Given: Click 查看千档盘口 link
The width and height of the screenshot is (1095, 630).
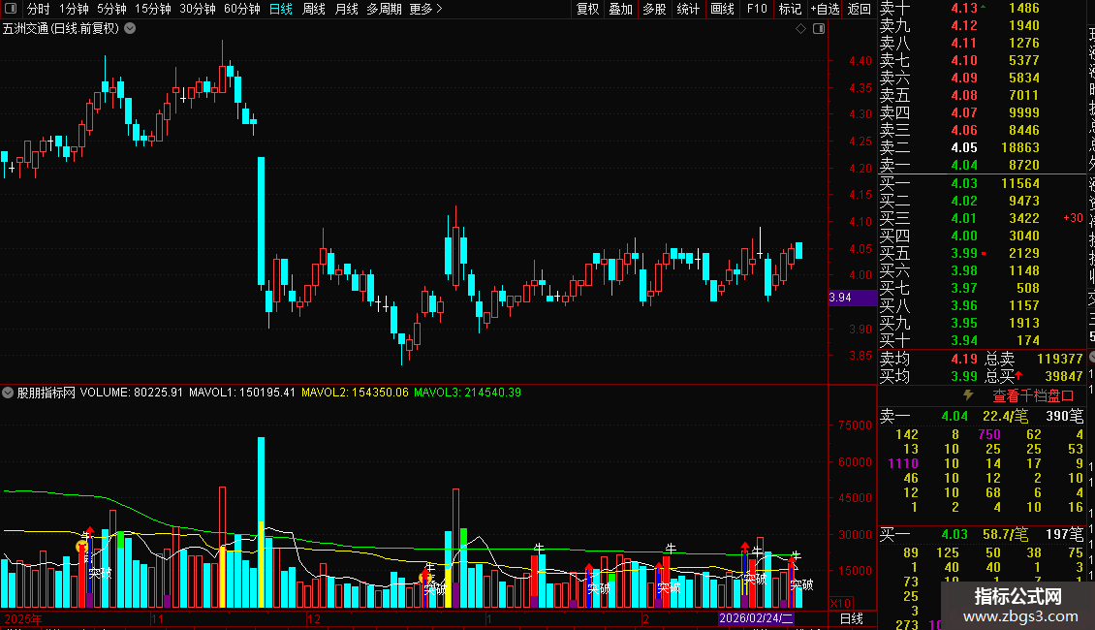Looking at the screenshot, I should pos(1033,396).
